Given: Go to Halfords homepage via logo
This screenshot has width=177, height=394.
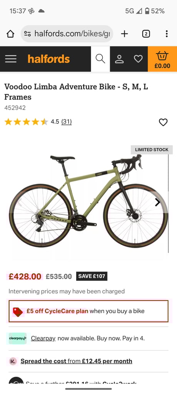Looking at the screenshot, I should [48, 59].
